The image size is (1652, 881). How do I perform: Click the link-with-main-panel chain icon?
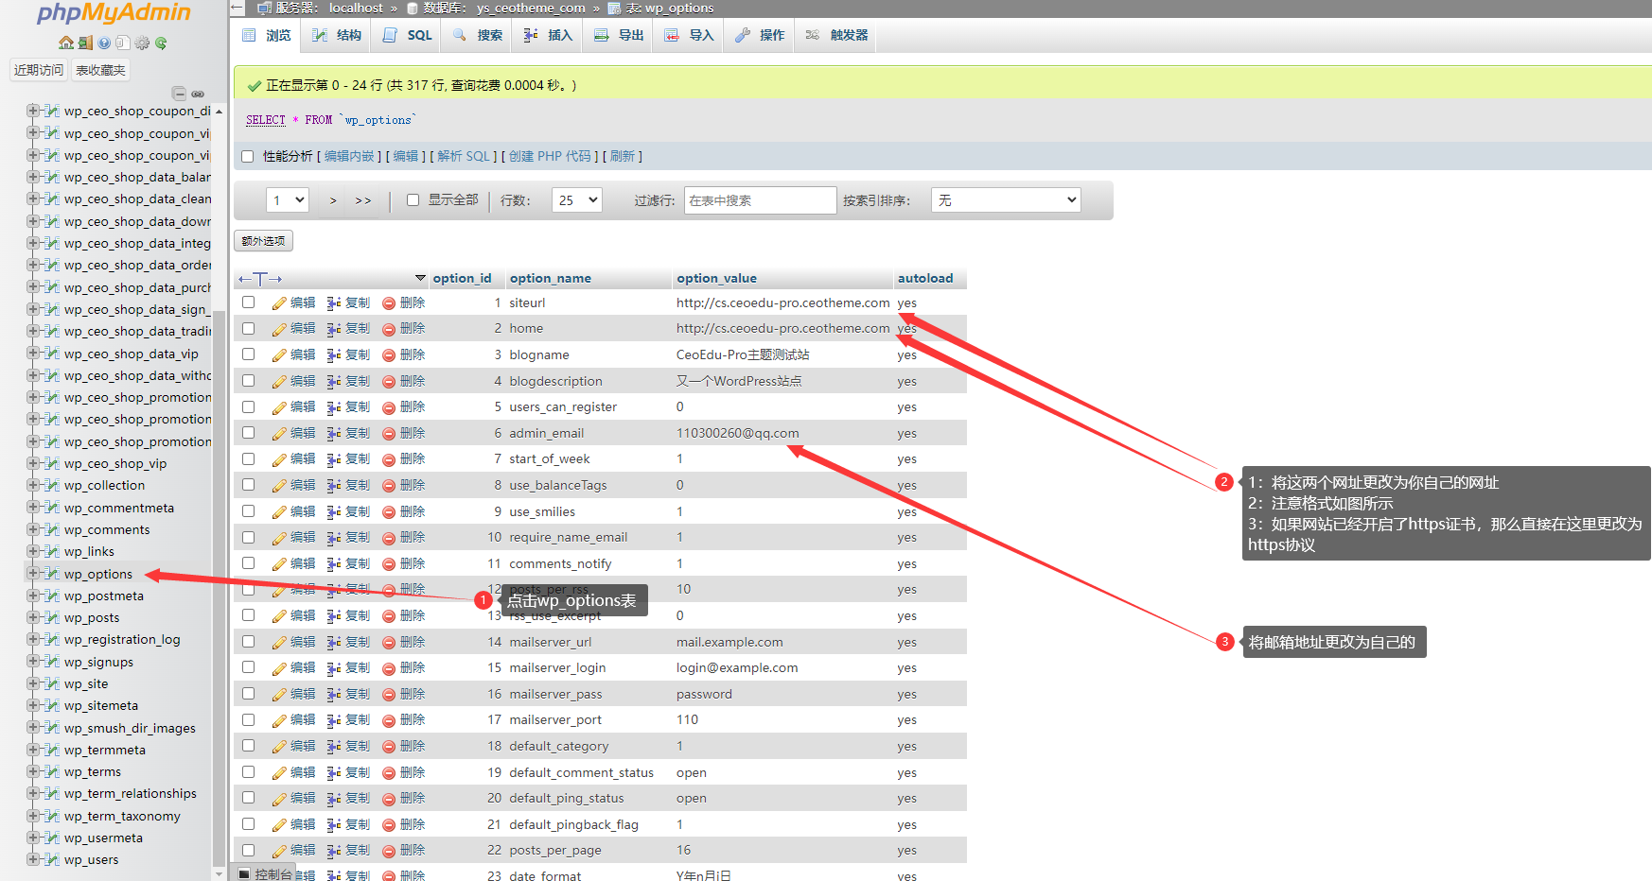point(198,94)
